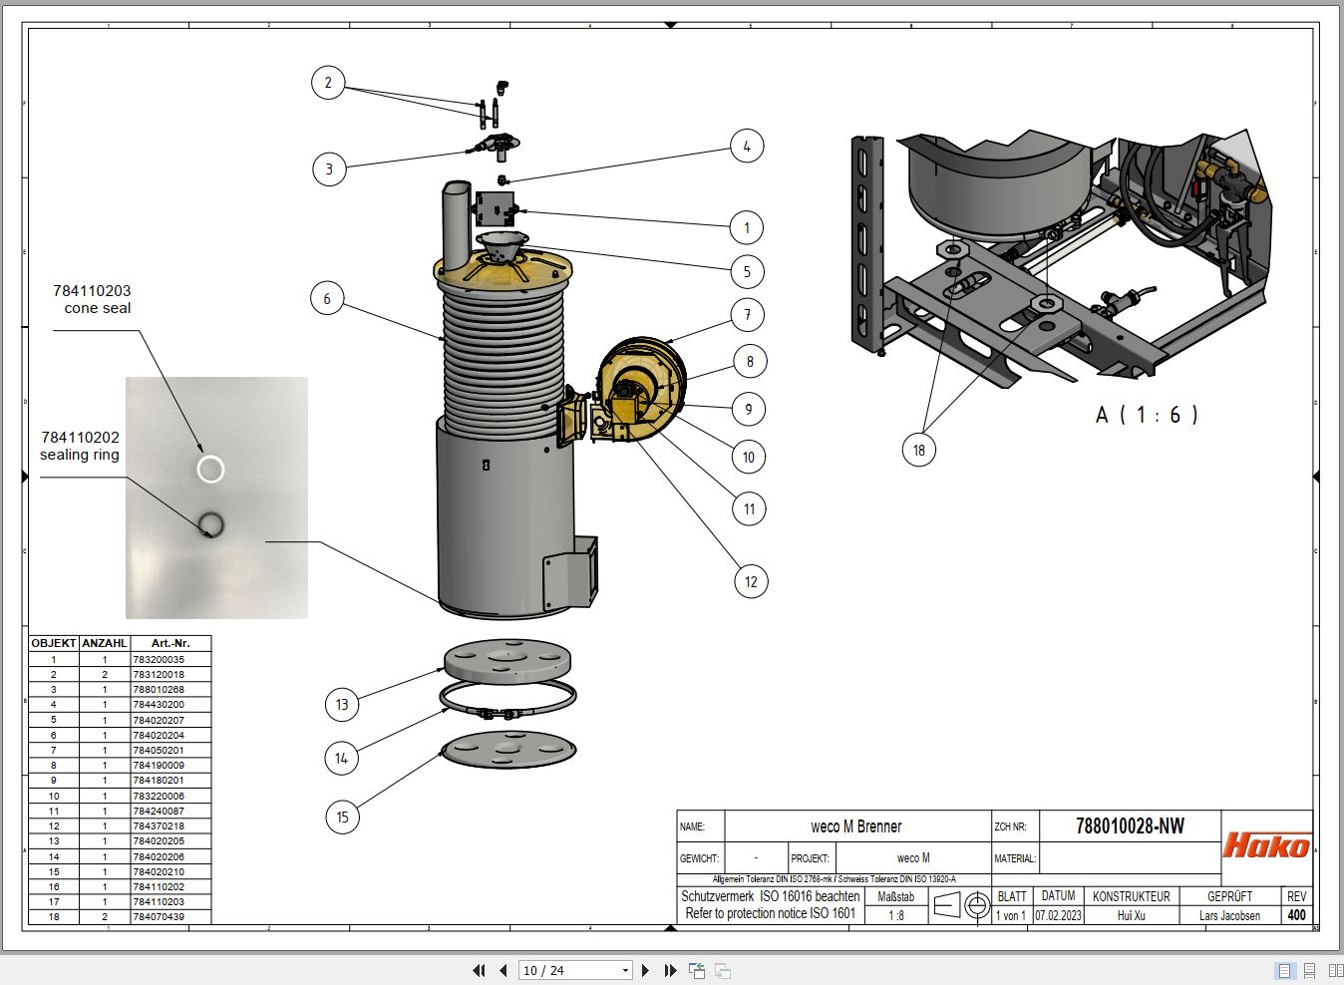Open the page number dropdown arrow

(625, 970)
